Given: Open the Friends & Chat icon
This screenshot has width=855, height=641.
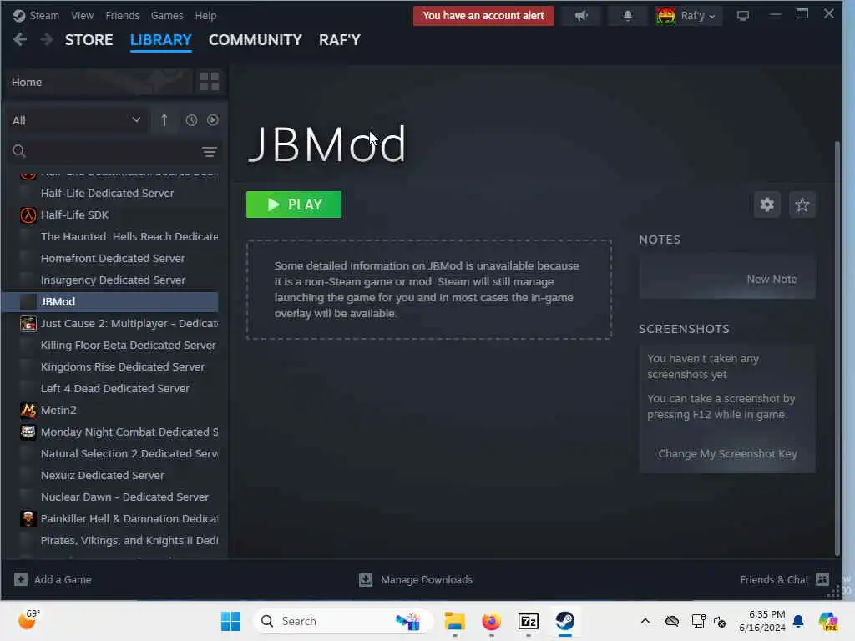Looking at the screenshot, I should (x=822, y=579).
